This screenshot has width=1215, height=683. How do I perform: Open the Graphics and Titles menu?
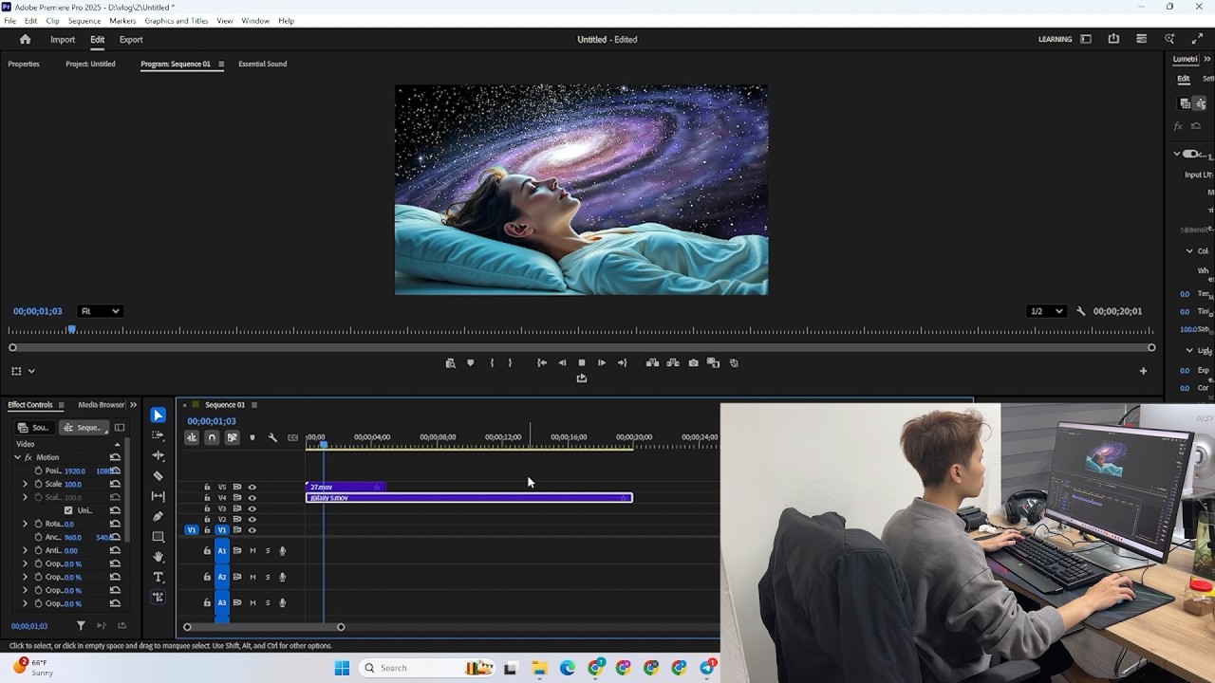point(176,21)
